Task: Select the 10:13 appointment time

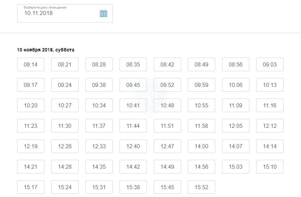Action: 270,85
